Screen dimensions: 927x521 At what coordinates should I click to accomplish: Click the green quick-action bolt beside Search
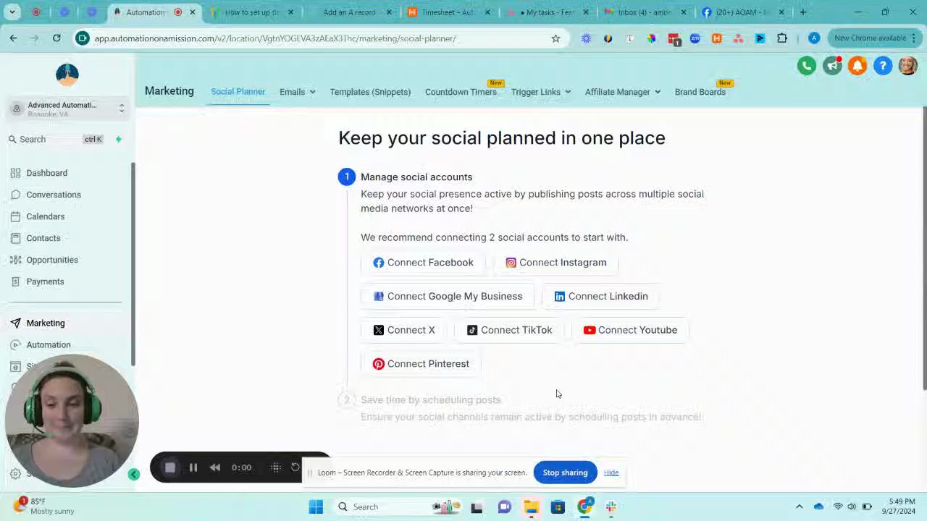tap(119, 139)
